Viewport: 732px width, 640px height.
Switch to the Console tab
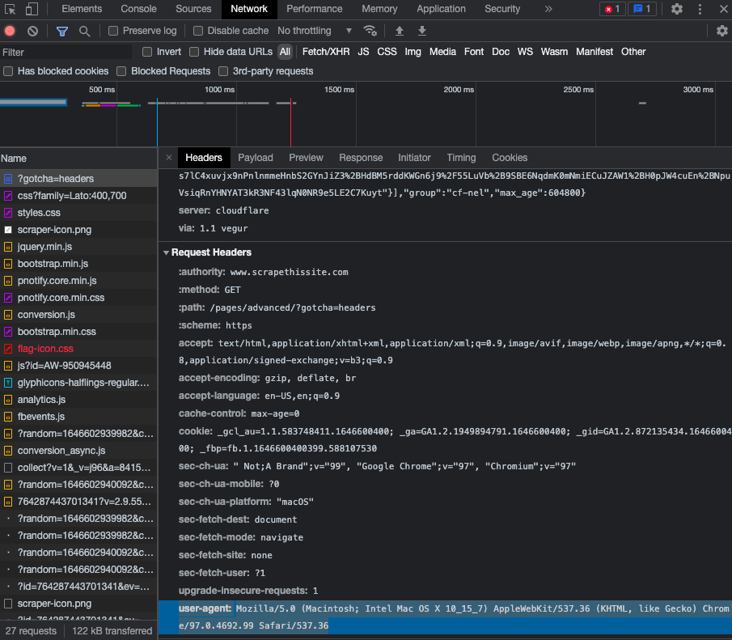[x=138, y=9]
